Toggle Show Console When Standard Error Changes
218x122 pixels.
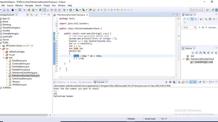tap(195, 82)
